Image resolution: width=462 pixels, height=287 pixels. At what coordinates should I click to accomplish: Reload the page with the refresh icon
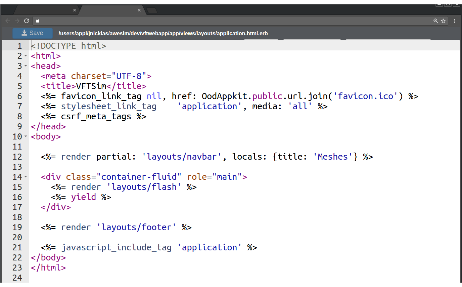pos(27,21)
